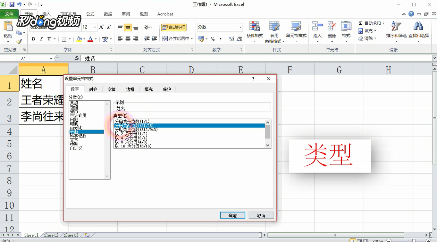The width and height of the screenshot is (437, 242).
Task: Click the 取消 button
Action: coord(261,215)
